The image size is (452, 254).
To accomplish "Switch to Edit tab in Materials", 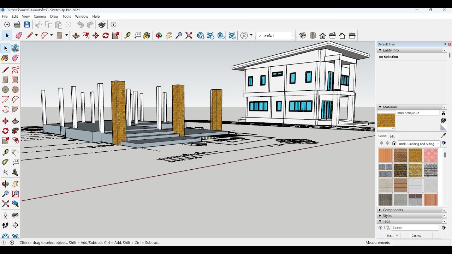I will click(392, 136).
